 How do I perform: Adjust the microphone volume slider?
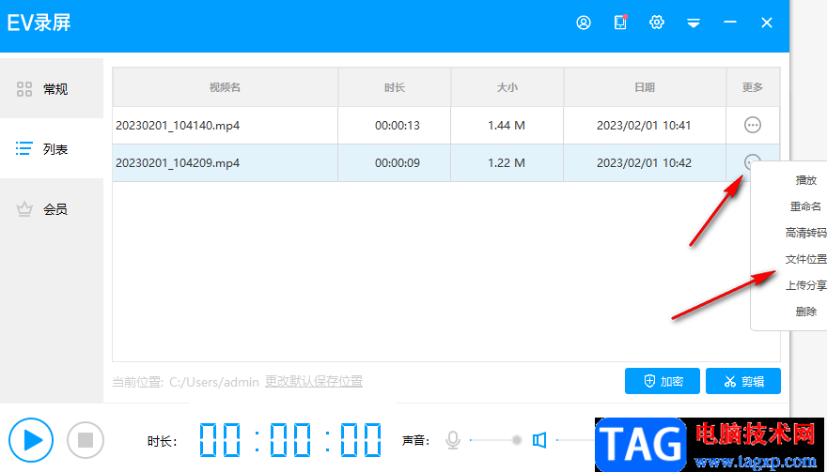(x=495, y=440)
